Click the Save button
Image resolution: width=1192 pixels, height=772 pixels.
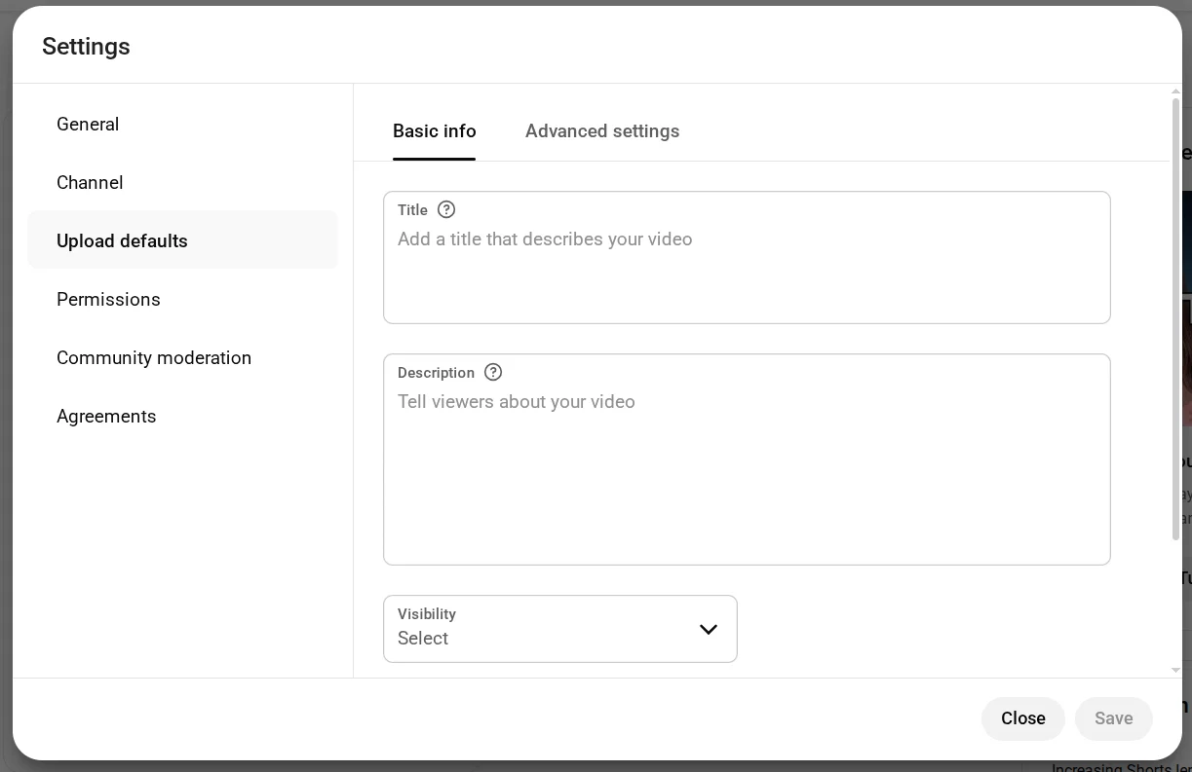(x=1113, y=718)
